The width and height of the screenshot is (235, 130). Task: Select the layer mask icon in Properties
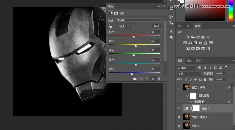pyautogui.click(x=116, y=13)
